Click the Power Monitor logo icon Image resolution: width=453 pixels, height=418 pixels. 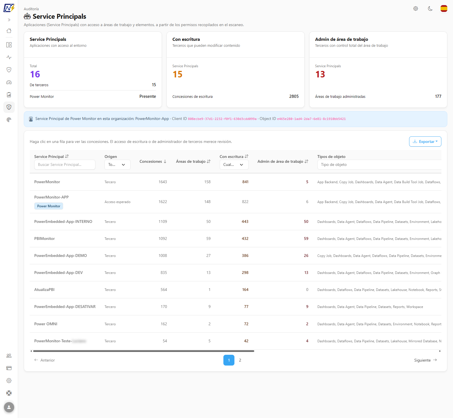click(9, 8)
